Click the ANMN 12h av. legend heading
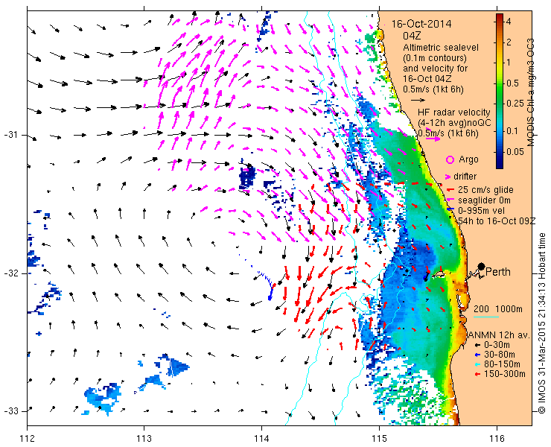551x447 pixels. (499, 335)
